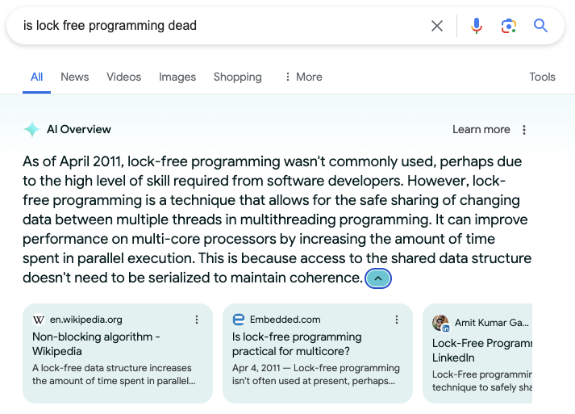This screenshot has width=575, height=414.
Task: Open the Shopping results tab
Action: click(x=237, y=77)
